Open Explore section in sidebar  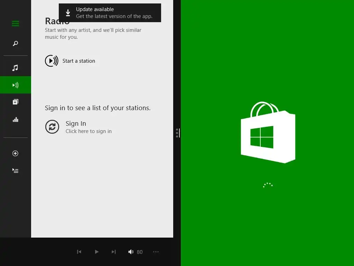point(15,102)
